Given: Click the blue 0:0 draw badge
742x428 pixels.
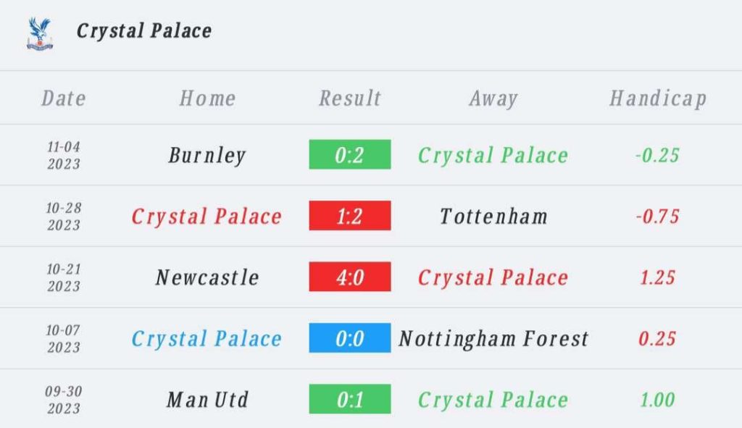Looking at the screenshot, I should pos(350,337).
